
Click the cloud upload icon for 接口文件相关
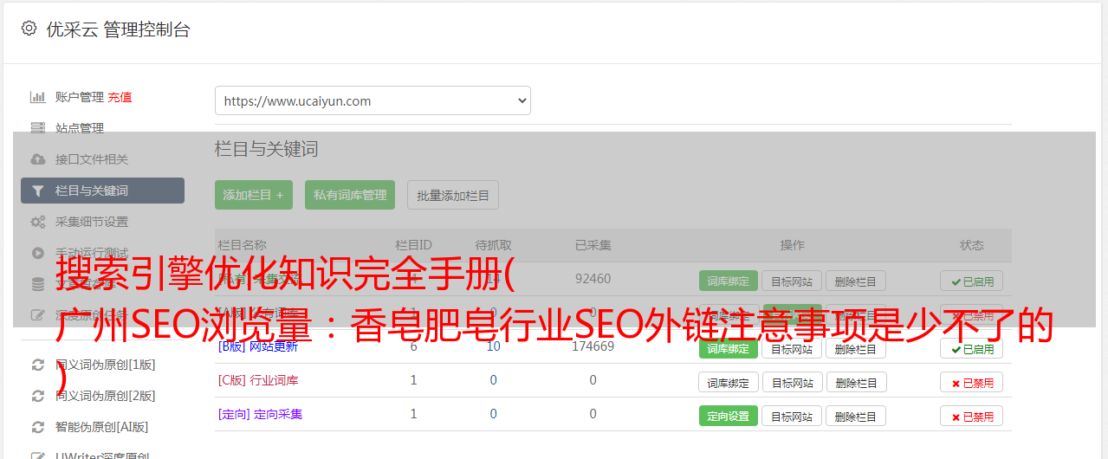[x=37, y=159]
